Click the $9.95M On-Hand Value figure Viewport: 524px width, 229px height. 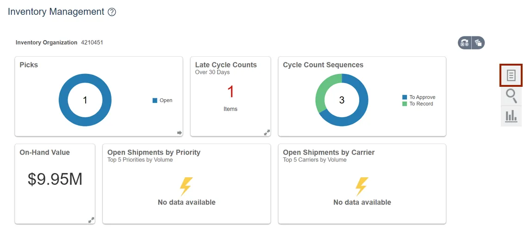tap(55, 179)
